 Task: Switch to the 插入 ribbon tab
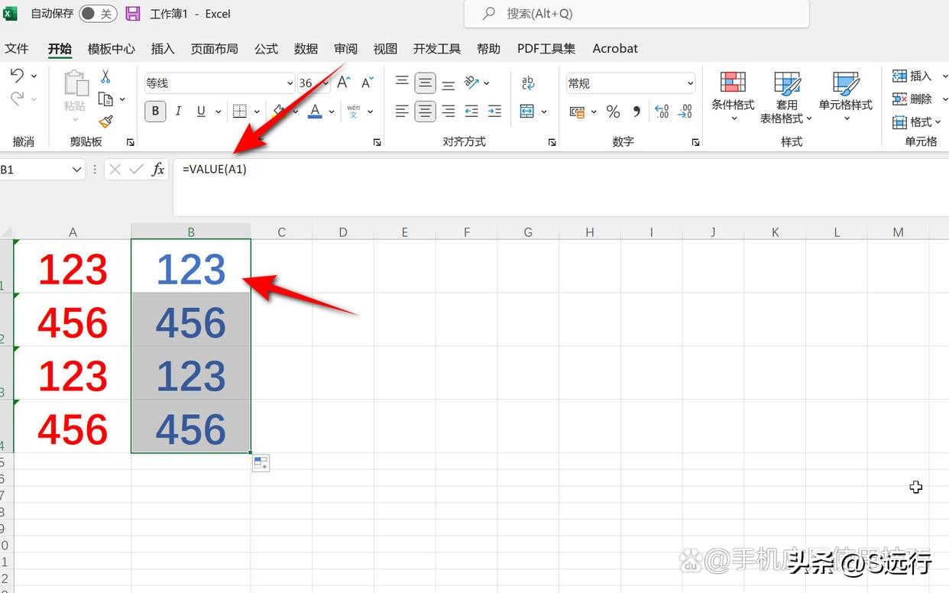(x=163, y=48)
